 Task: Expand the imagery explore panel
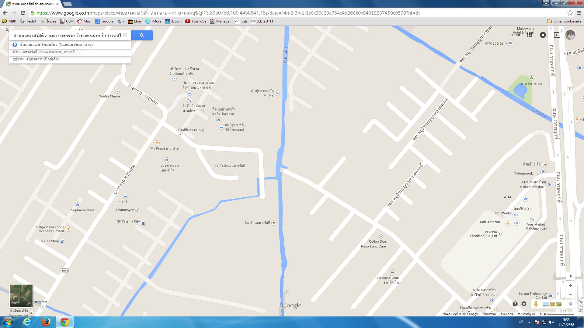pos(571,304)
